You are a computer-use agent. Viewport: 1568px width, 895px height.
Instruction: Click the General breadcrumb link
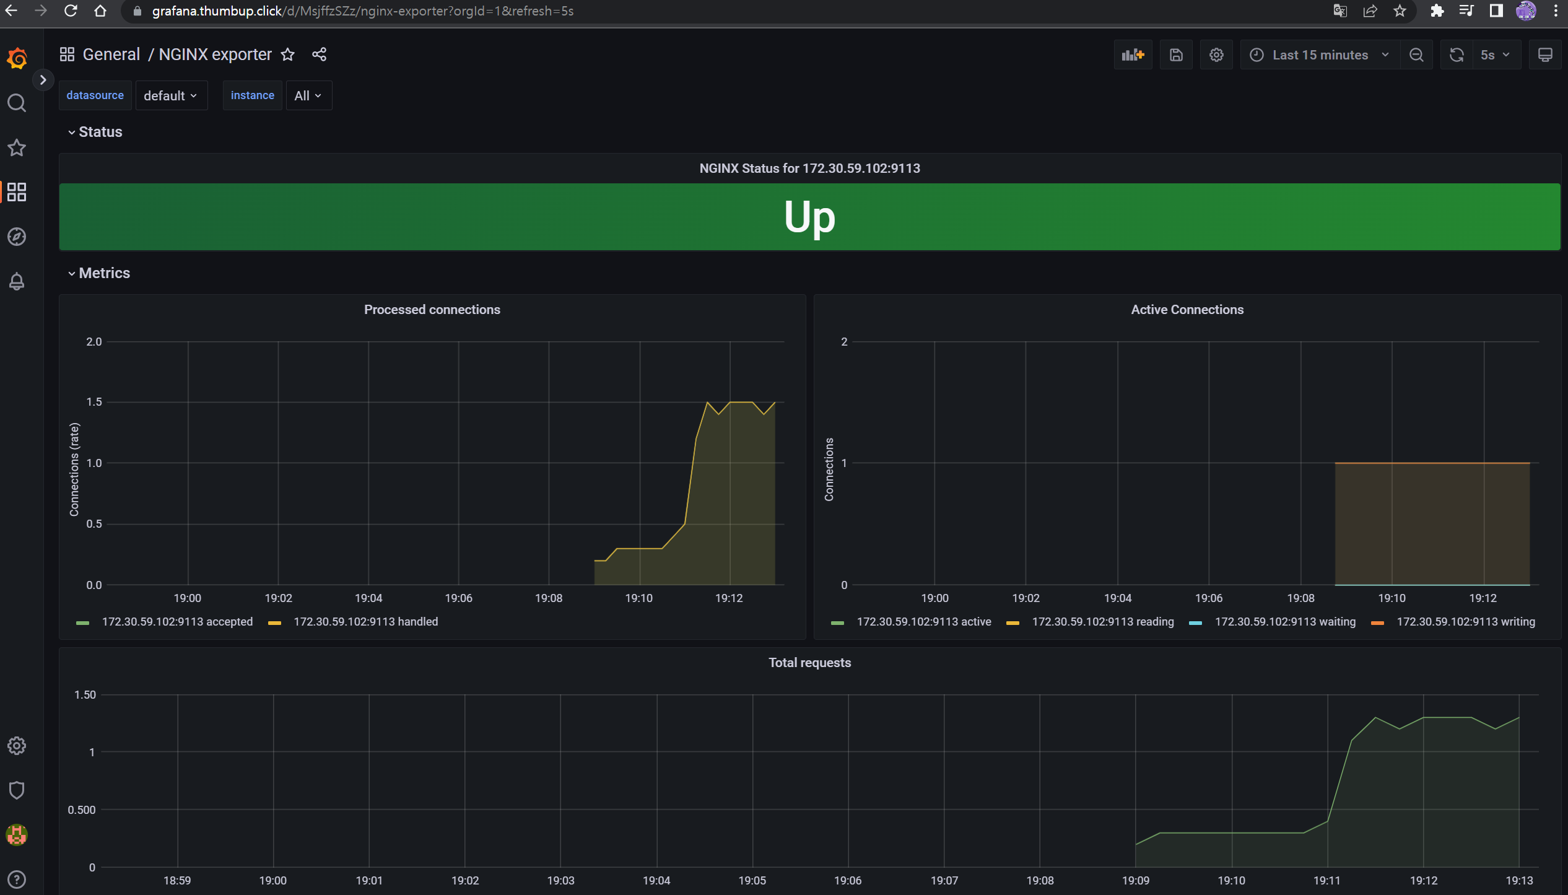[x=111, y=55]
